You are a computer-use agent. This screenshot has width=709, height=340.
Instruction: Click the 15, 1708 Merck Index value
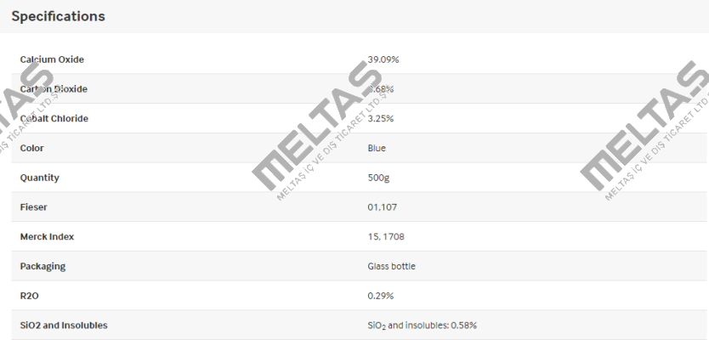(x=386, y=236)
